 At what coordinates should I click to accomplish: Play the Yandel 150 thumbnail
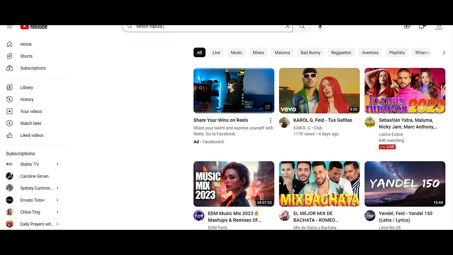coord(405,184)
